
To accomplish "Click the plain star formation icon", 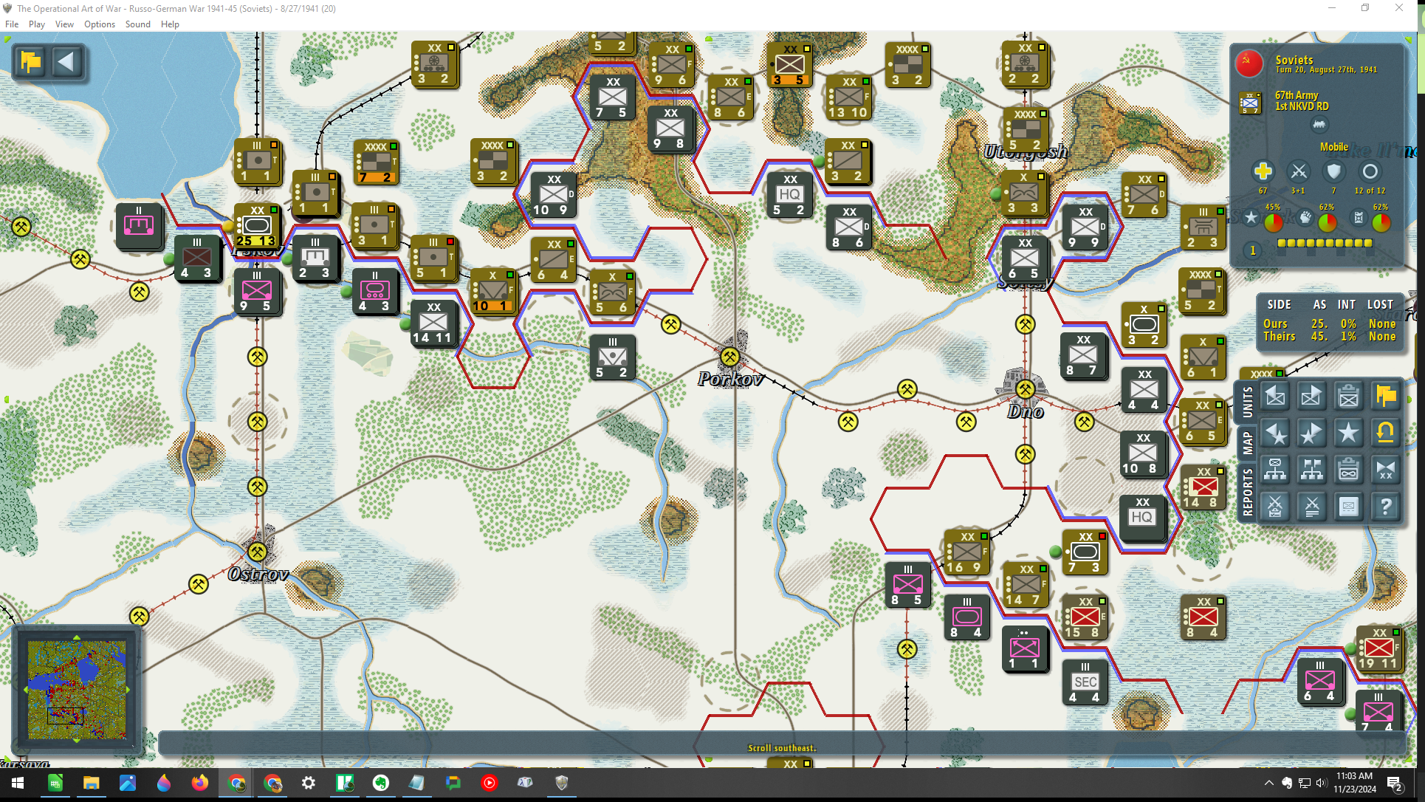I will (1349, 433).
